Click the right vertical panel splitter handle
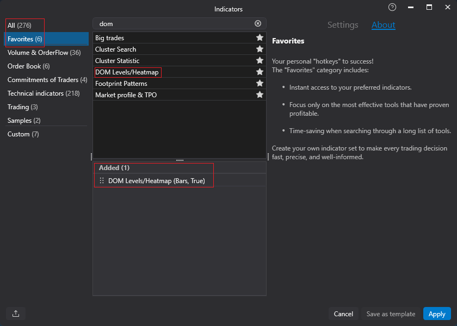Image resolution: width=457 pixels, height=326 pixels. pyautogui.click(x=268, y=157)
